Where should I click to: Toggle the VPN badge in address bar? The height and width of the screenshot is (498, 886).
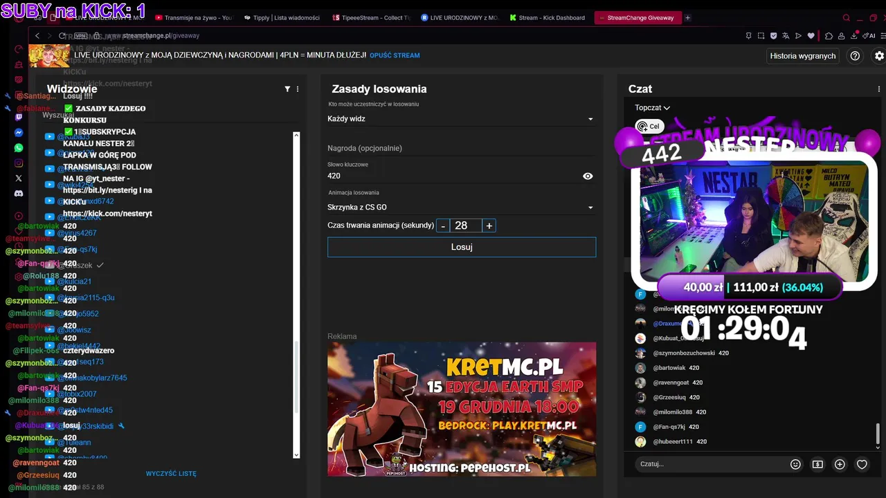tap(80, 35)
